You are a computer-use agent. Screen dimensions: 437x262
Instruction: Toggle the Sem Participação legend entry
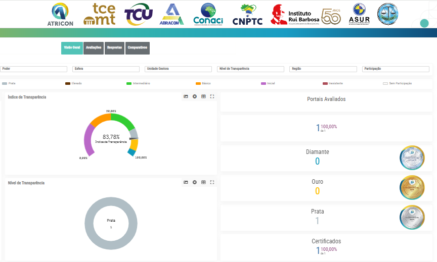click(x=398, y=83)
